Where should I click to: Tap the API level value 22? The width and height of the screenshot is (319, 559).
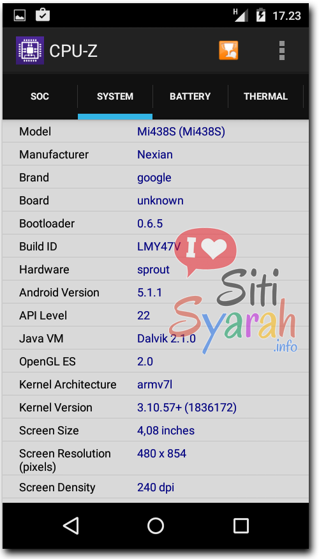(x=144, y=316)
